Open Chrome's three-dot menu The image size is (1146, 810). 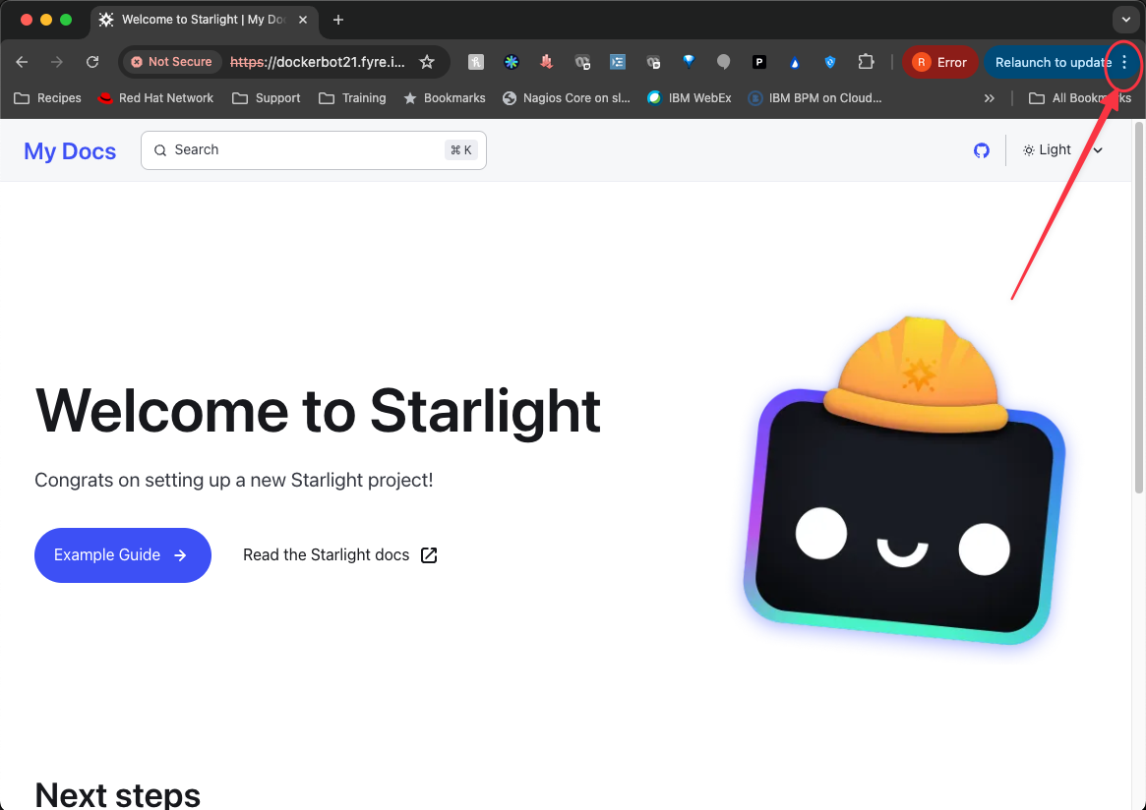(x=1124, y=62)
